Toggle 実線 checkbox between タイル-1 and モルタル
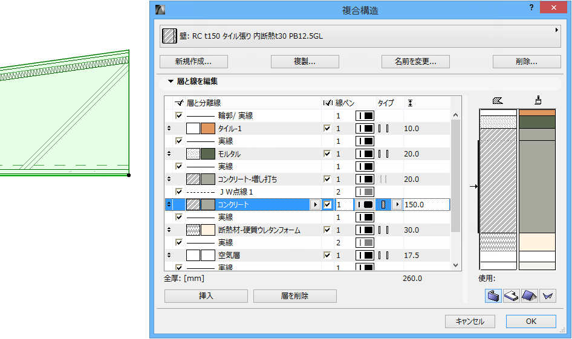The width and height of the screenshot is (572, 339). click(179, 141)
